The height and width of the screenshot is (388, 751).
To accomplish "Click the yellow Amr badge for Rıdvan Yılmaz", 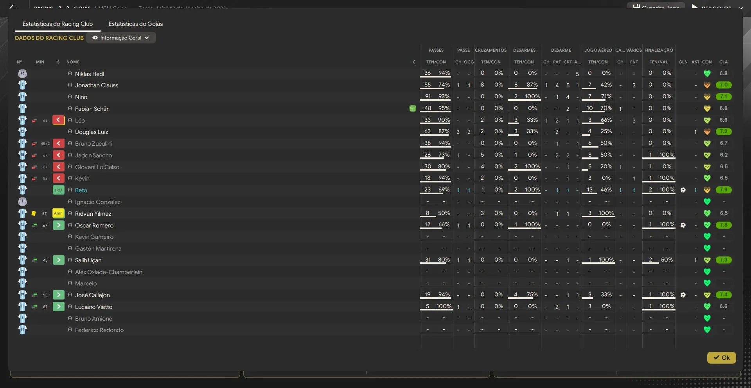I will 58,213.
